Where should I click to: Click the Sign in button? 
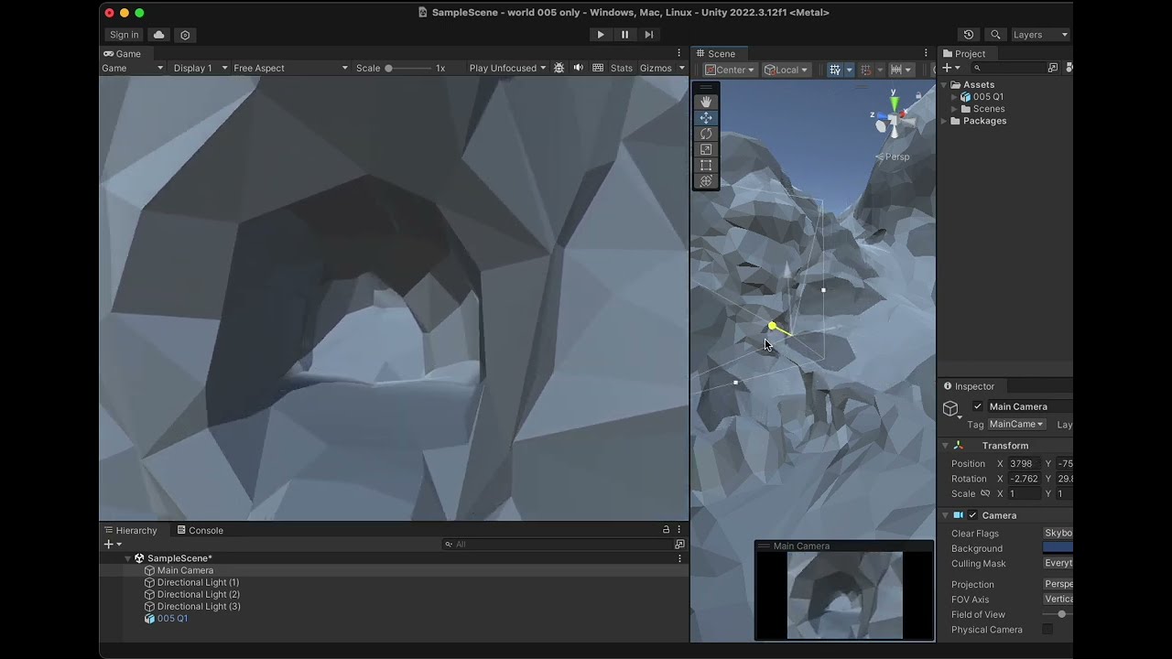[x=124, y=34]
